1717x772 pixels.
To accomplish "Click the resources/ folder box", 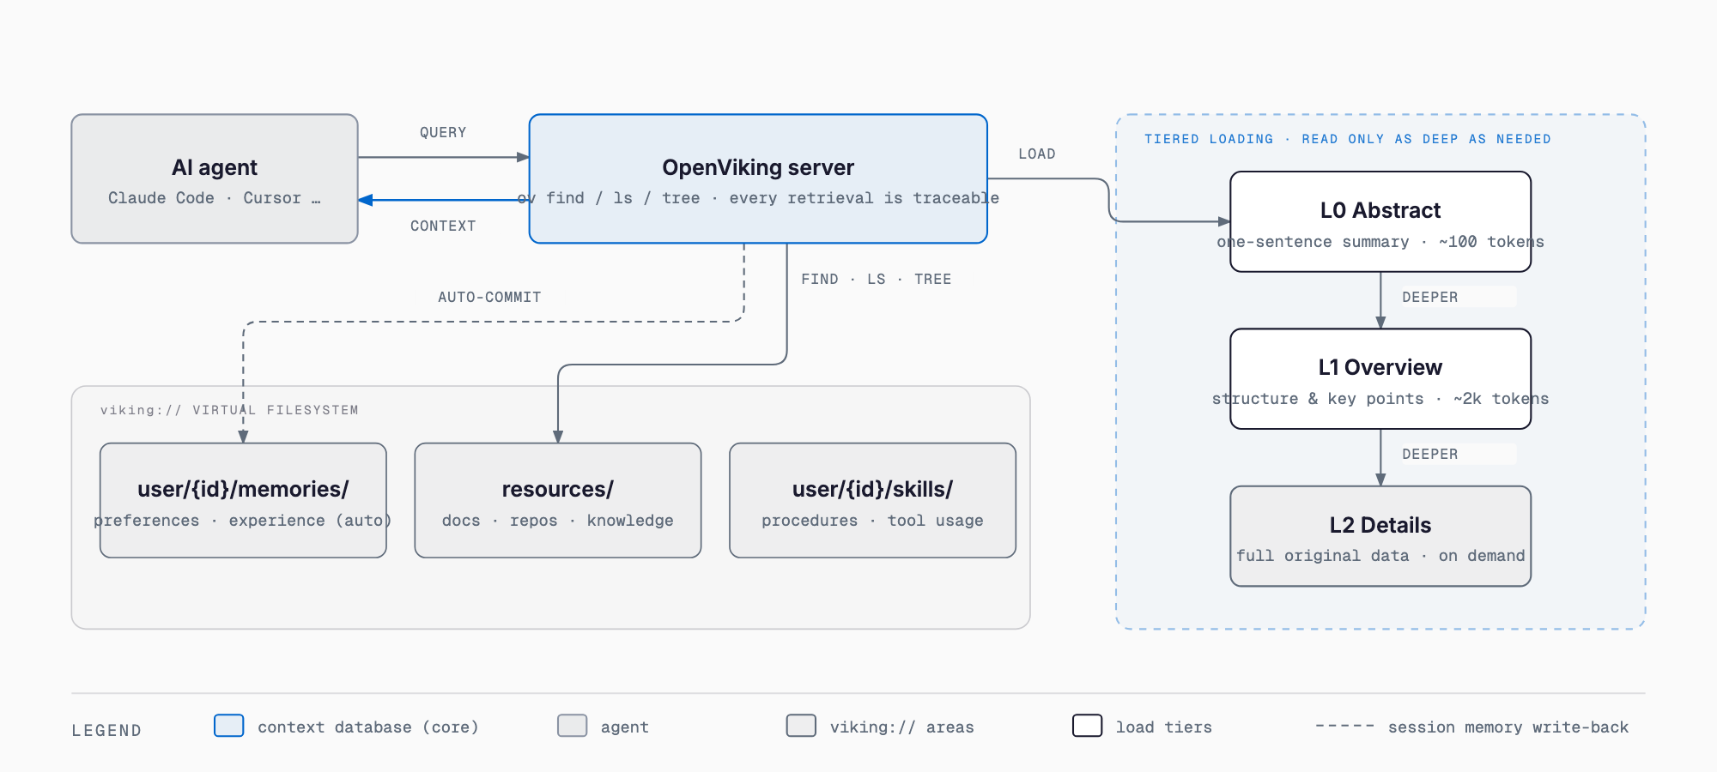I will point(558,500).
